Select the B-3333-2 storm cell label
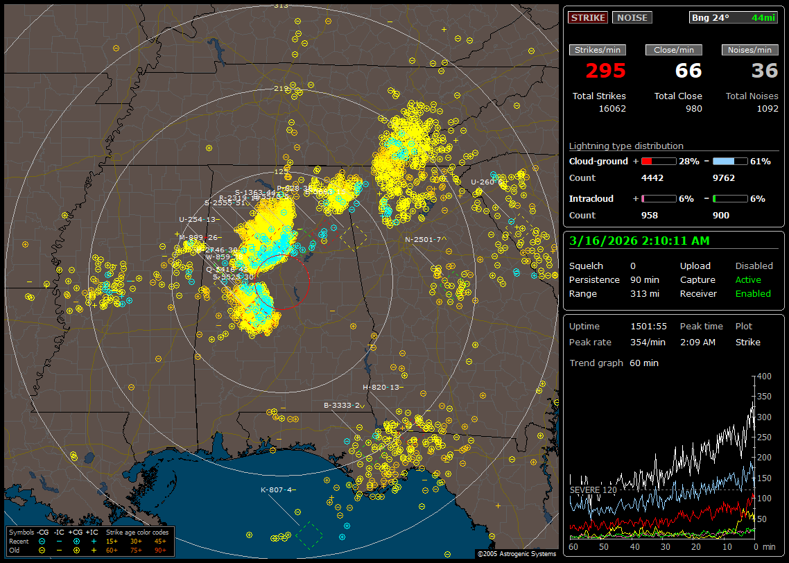The image size is (789, 563). [x=342, y=405]
